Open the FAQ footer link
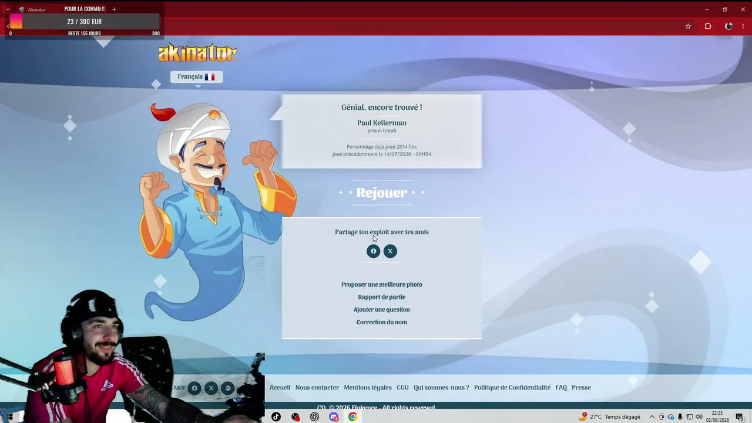Screen dimensions: 752x423 (x=561, y=388)
